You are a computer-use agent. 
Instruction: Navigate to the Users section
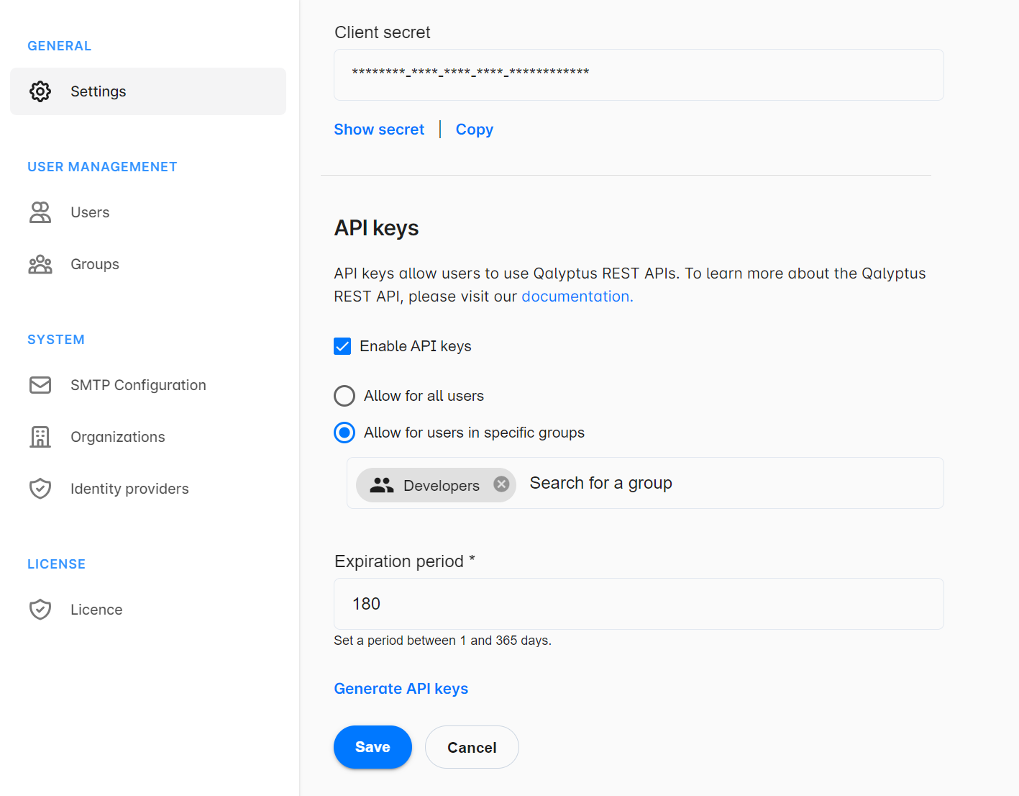point(89,212)
